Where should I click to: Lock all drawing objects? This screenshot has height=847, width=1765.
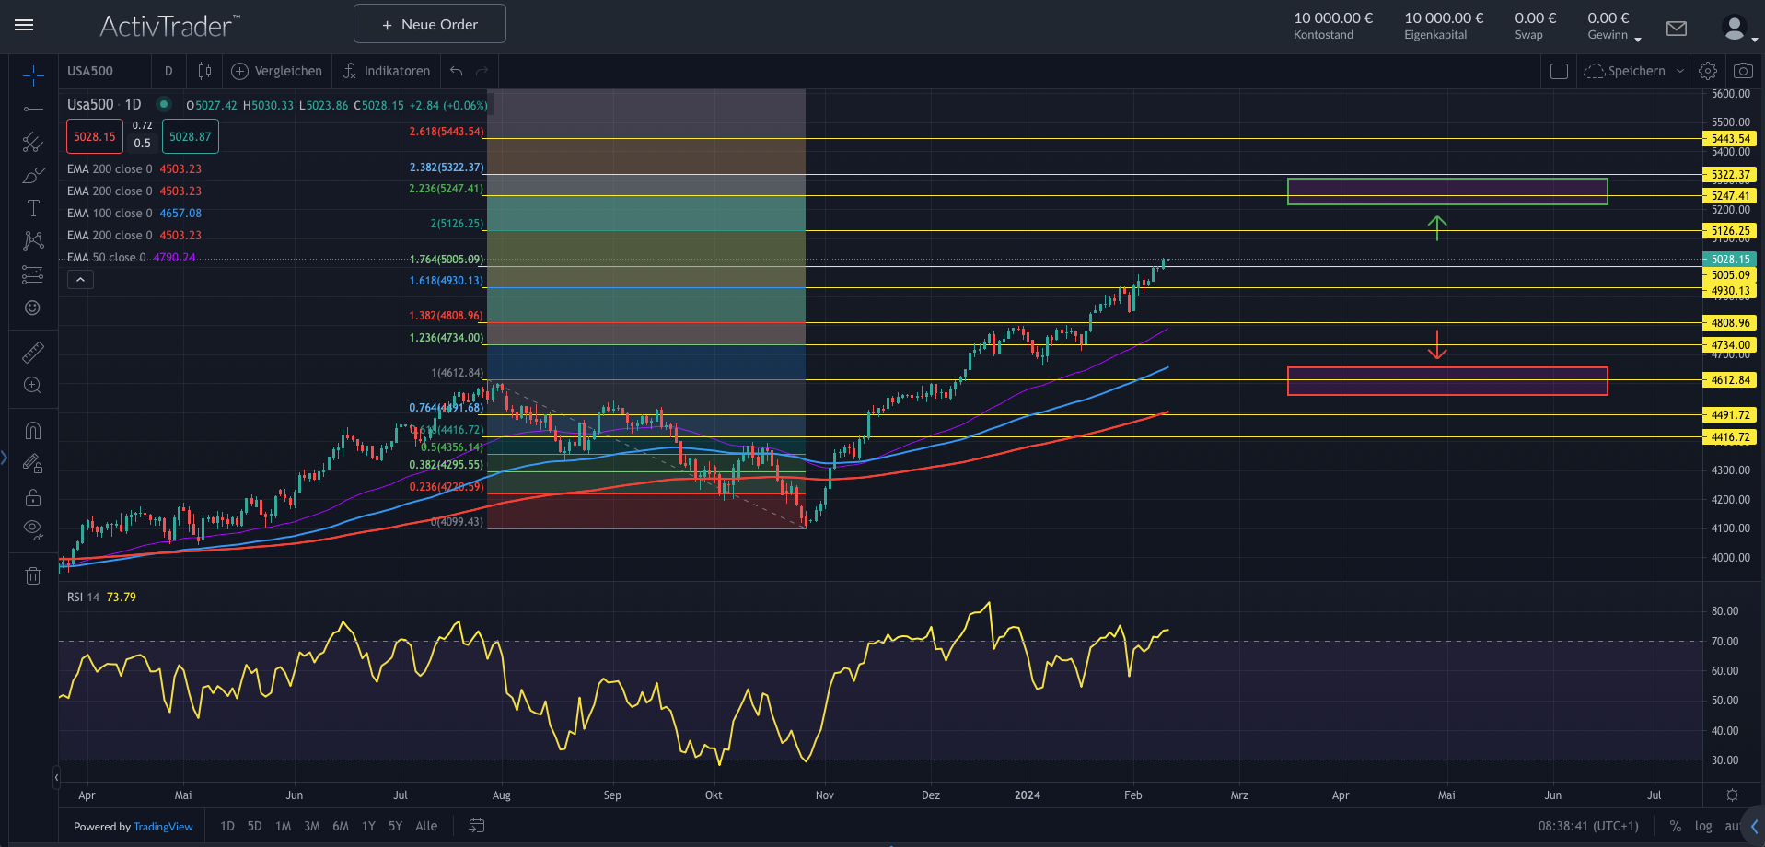(x=33, y=497)
